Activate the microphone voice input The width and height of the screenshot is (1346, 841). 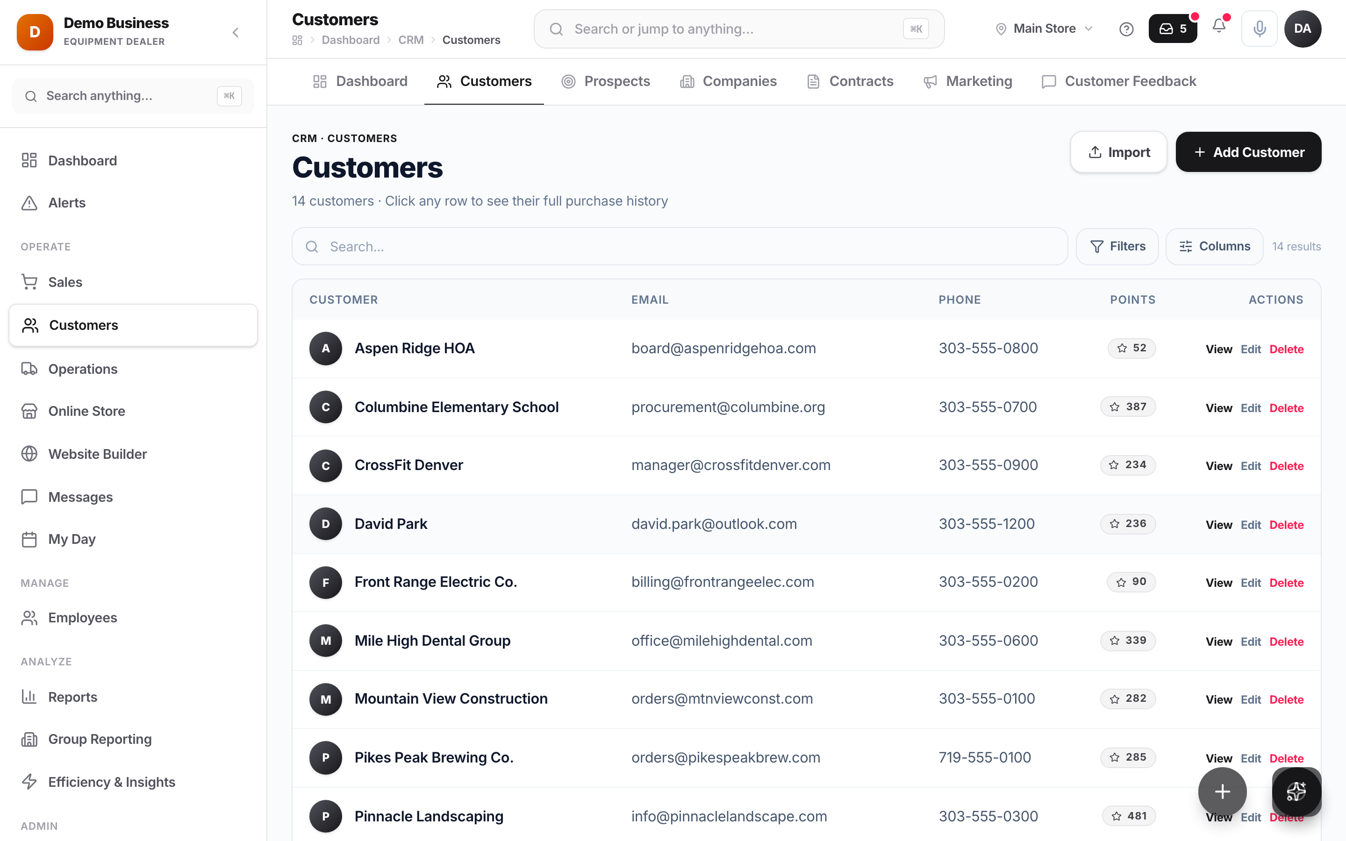pyautogui.click(x=1259, y=29)
